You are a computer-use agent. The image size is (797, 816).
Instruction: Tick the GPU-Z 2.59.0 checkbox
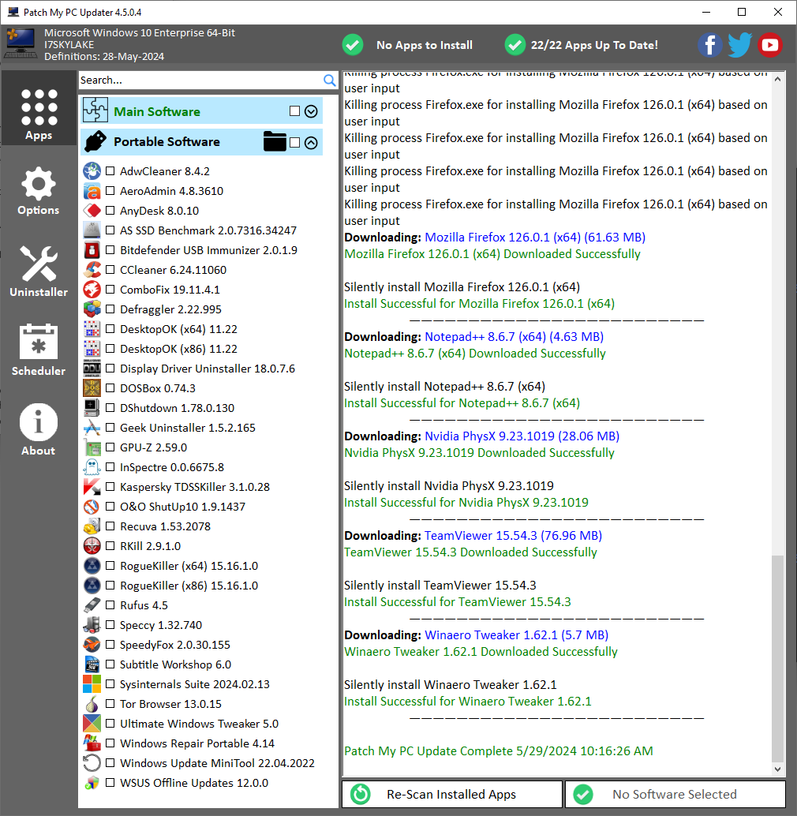point(110,447)
